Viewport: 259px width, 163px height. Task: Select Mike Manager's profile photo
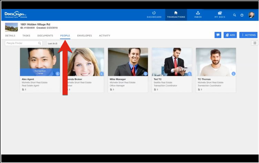[128, 62]
